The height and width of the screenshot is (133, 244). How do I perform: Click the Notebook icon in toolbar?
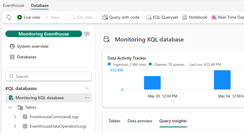tap(184, 17)
